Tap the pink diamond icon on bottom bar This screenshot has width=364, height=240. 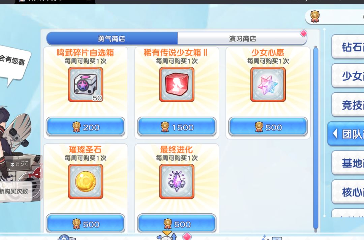(187, 237)
